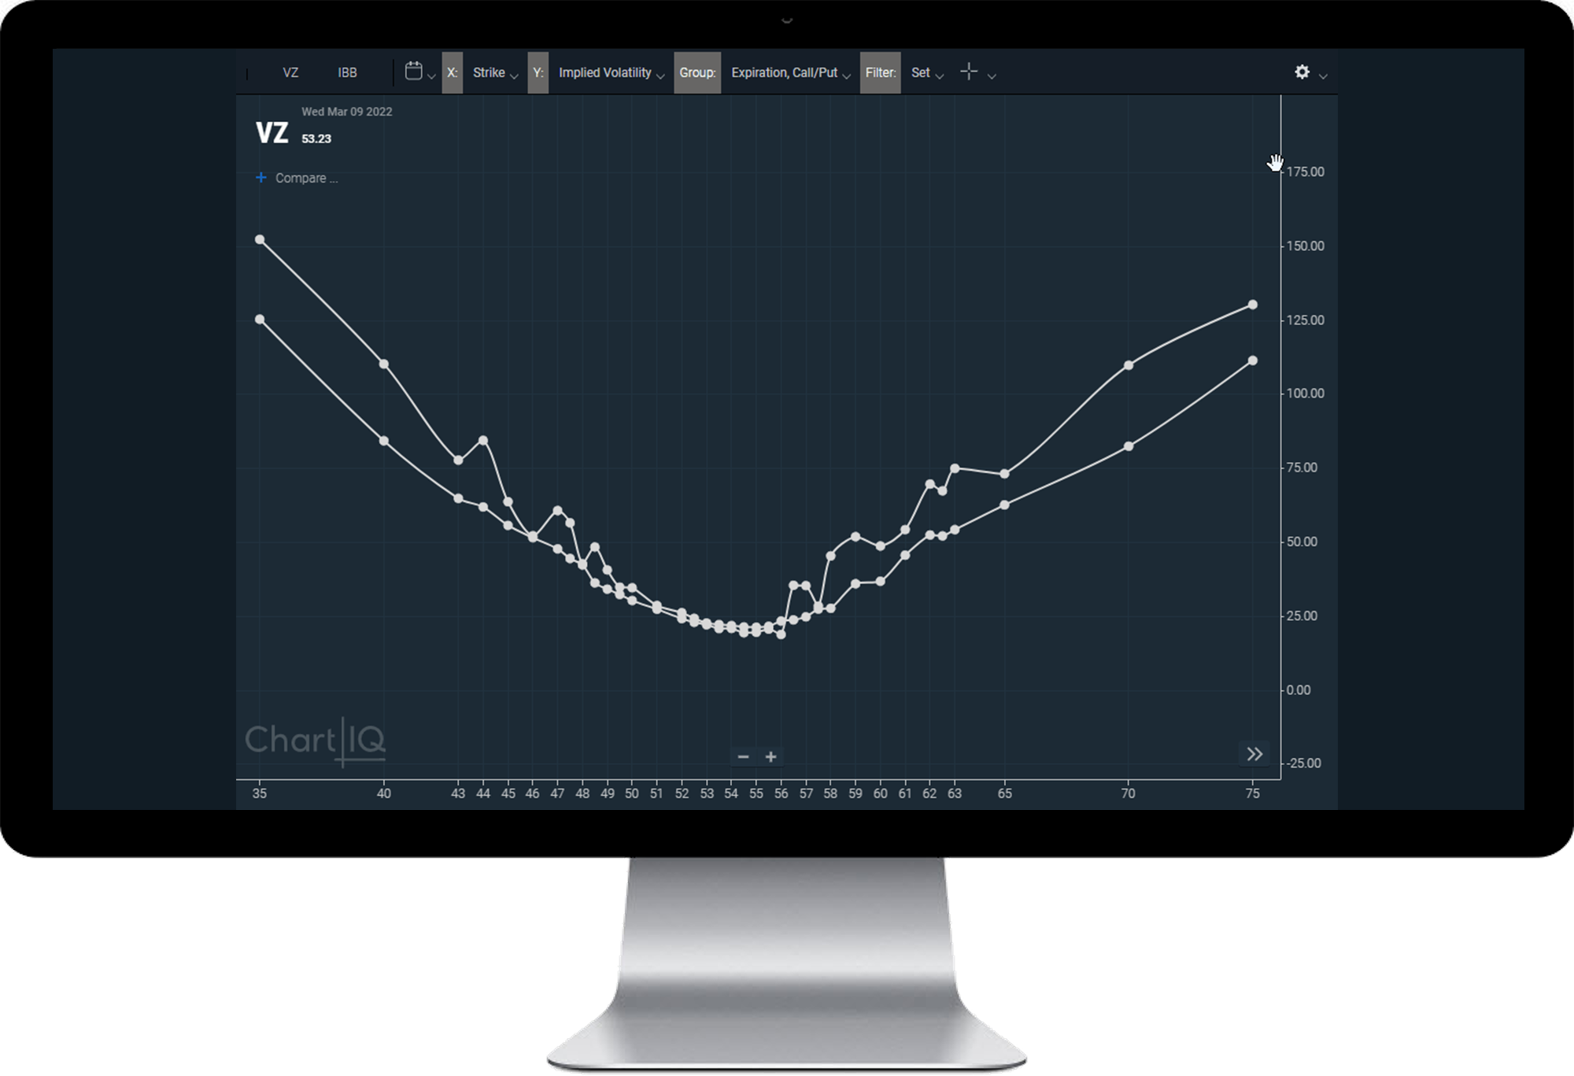
Task: Click the zoom out minus control
Action: [x=743, y=756]
